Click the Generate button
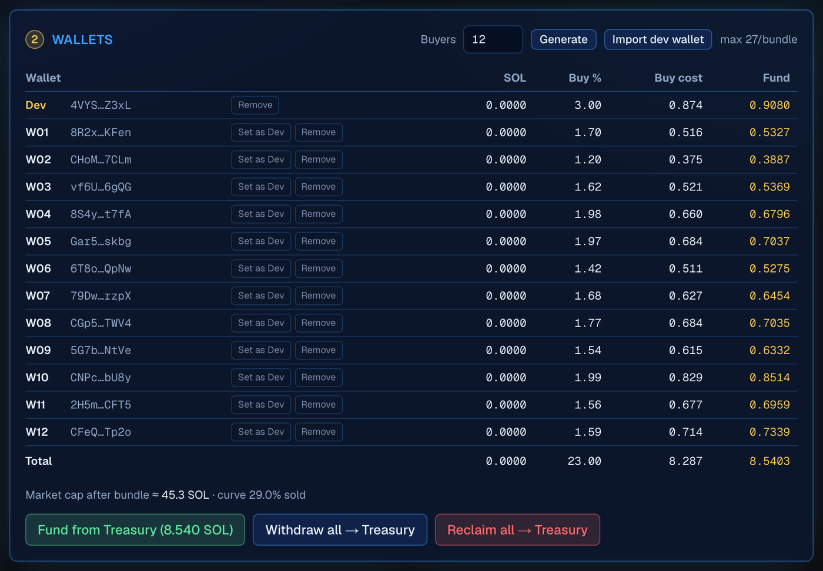The image size is (823, 571). (x=563, y=39)
